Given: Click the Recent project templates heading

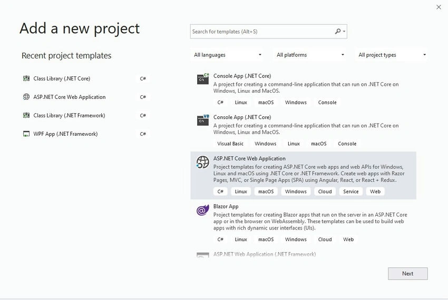Looking at the screenshot, I should [66, 56].
